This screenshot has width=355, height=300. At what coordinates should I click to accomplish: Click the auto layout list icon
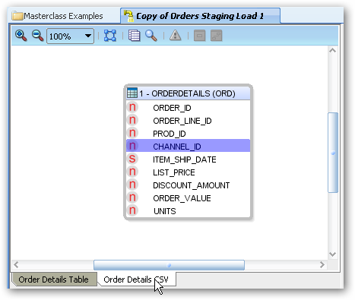pos(134,36)
